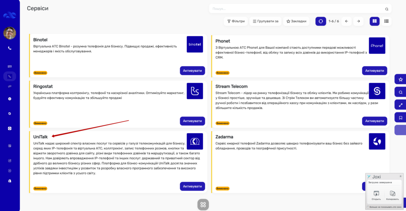This screenshot has height=211, width=406.
Task: Activate the Binotel service
Action: click(192, 71)
